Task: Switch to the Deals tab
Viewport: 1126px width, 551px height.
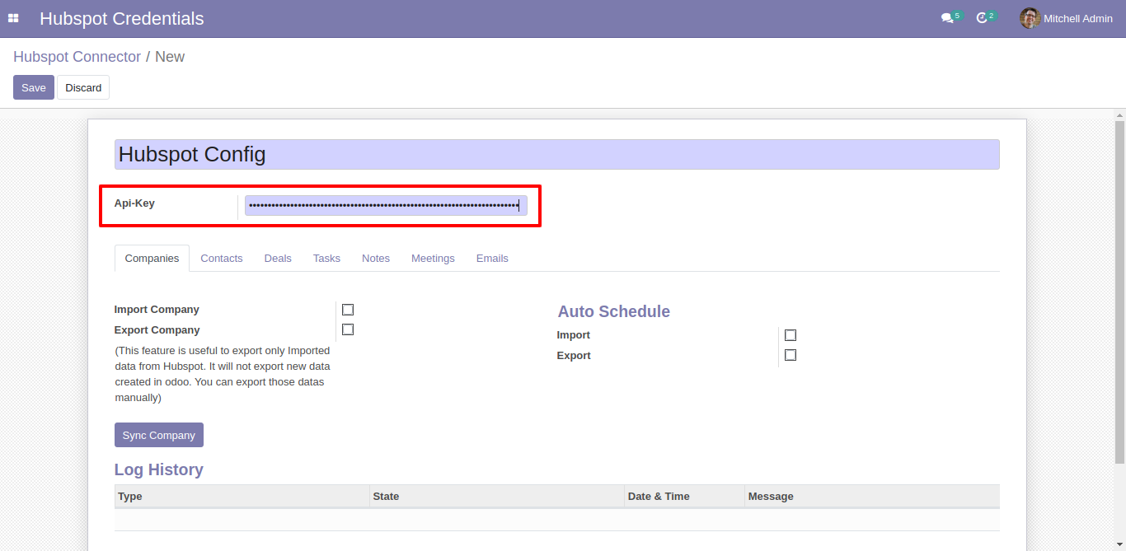Action: coord(278,258)
